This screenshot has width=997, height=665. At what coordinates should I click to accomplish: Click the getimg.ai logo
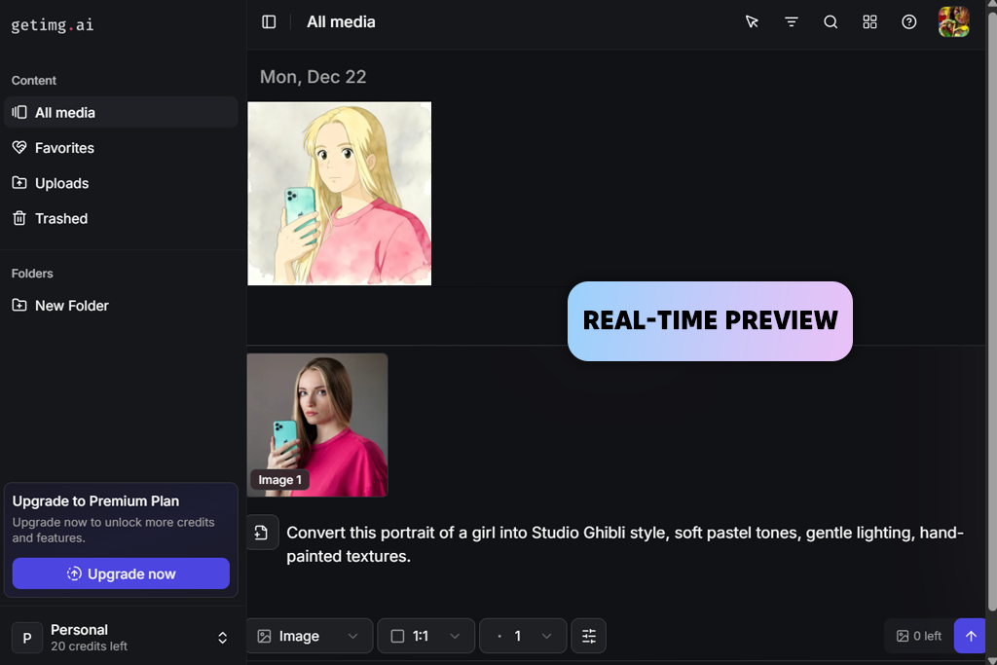coord(53,24)
